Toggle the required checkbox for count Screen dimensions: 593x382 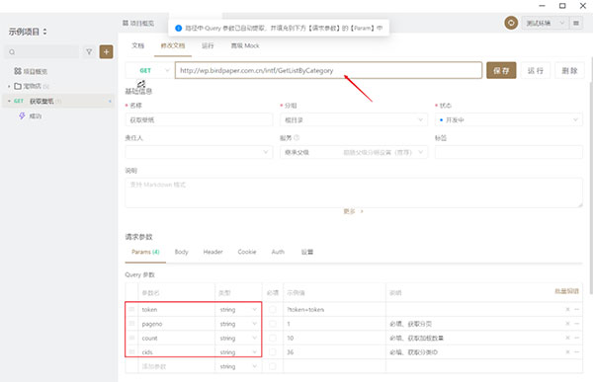[273, 338]
